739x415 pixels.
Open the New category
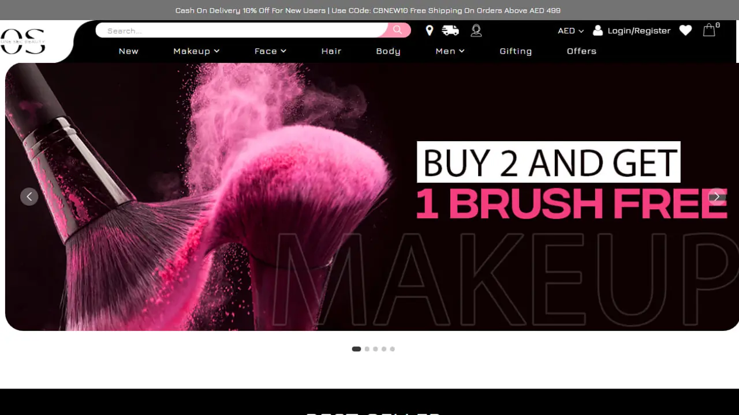pyautogui.click(x=128, y=51)
